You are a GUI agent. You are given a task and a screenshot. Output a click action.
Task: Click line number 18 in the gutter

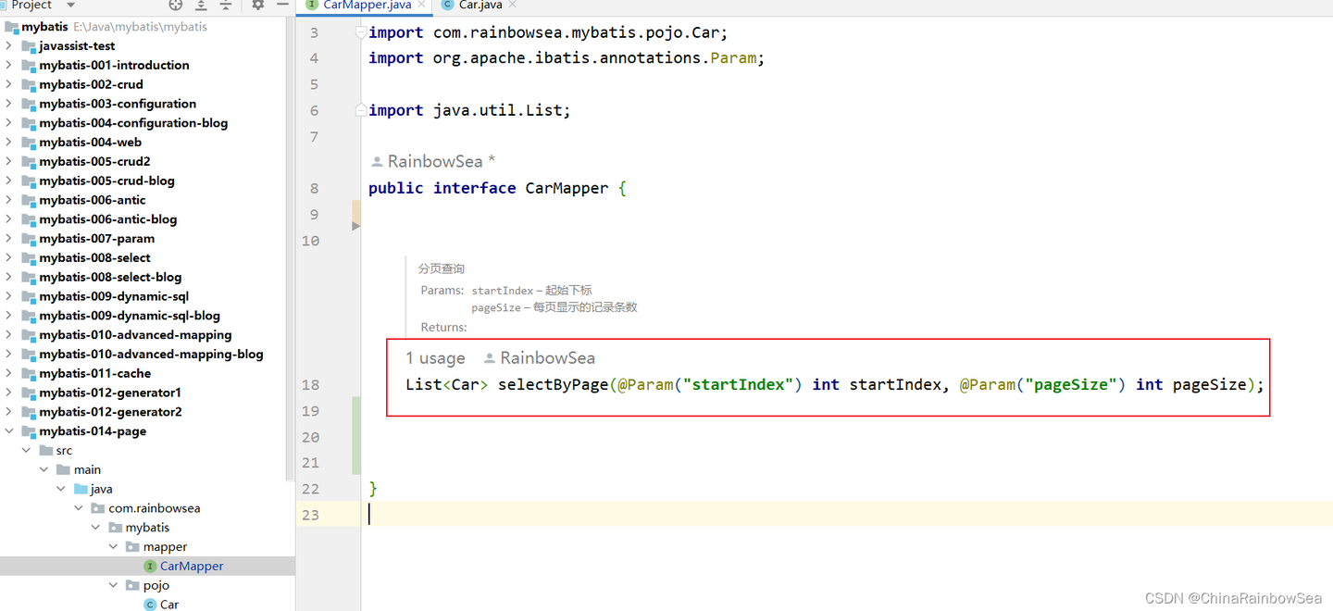click(x=310, y=384)
